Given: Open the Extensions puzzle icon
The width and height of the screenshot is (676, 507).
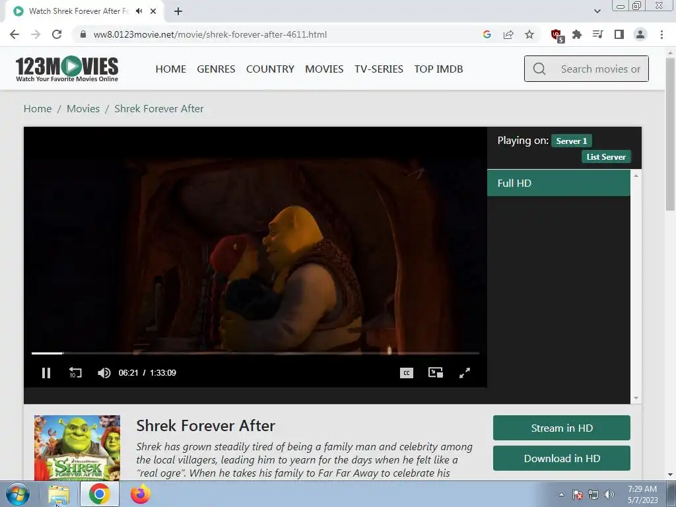Looking at the screenshot, I should click(x=577, y=34).
